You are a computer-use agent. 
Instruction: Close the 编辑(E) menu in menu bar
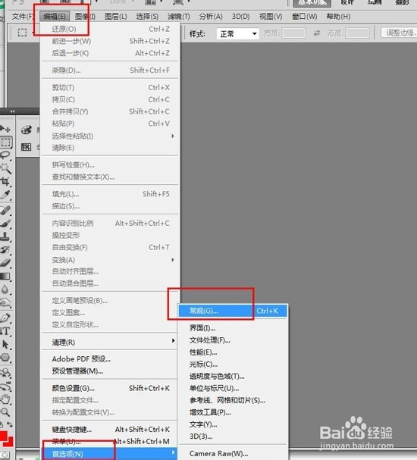(x=55, y=17)
